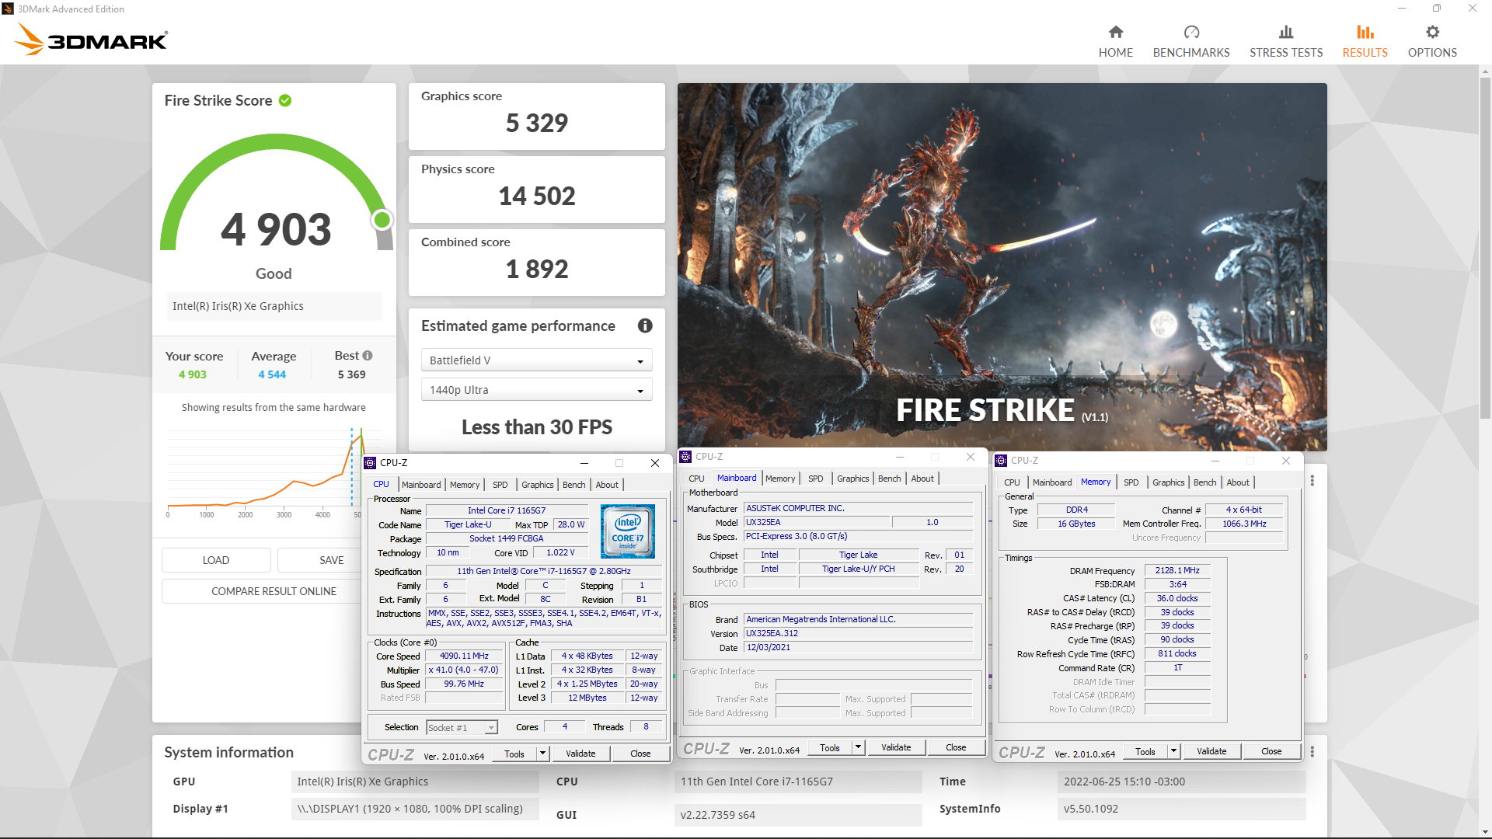Click the CPU-Z title icon of the CPU window
1492x839 pixels.
coord(370,463)
